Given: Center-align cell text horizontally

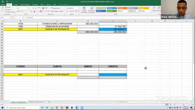Looking at the screenshot, I should [41, 11].
